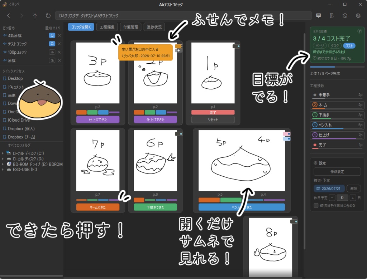This screenshot has height=279, width=367.
Task: Click 解除 to clear the deadline
Action: pyautogui.click(x=354, y=189)
